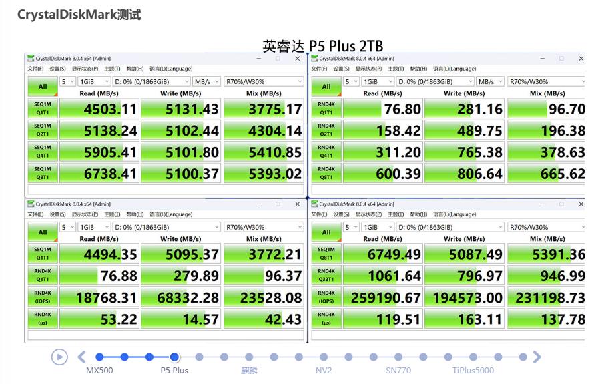Select the timeline dot above the 麒麟 label
The width and height of the screenshot is (610, 384).
point(249,357)
